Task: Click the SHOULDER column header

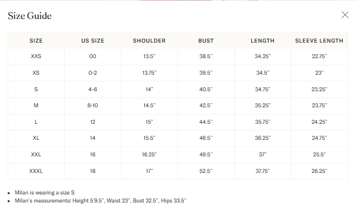Action: (x=149, y=41)
